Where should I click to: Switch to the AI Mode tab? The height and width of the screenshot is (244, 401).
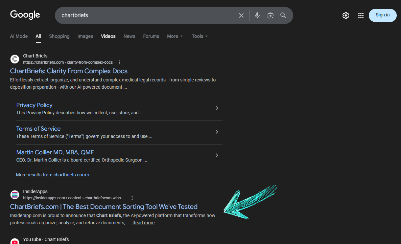19,36
